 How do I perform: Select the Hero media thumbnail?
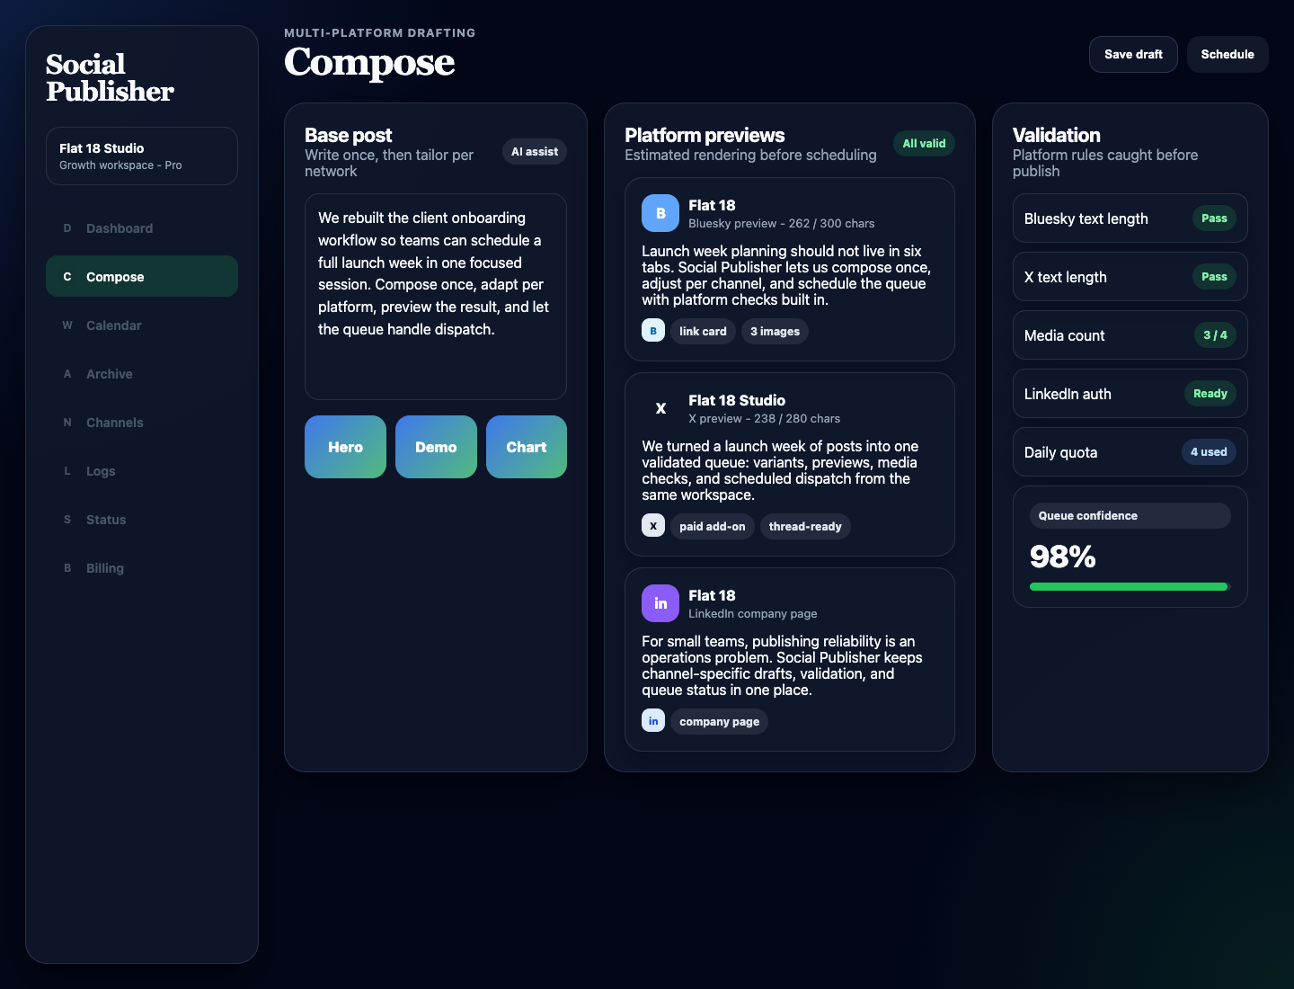click(x=345, y=447)
